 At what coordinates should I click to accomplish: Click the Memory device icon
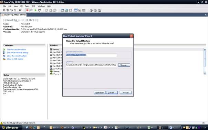tap(51, 49)
